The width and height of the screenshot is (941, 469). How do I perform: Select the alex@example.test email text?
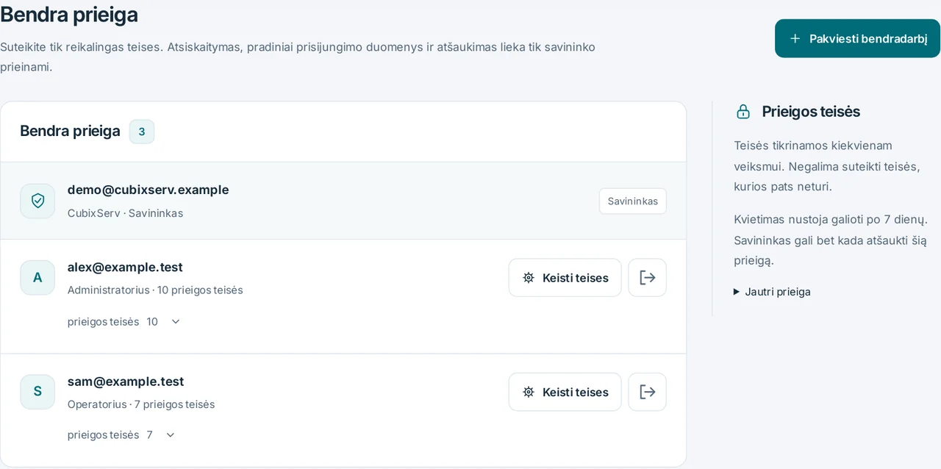125,267
